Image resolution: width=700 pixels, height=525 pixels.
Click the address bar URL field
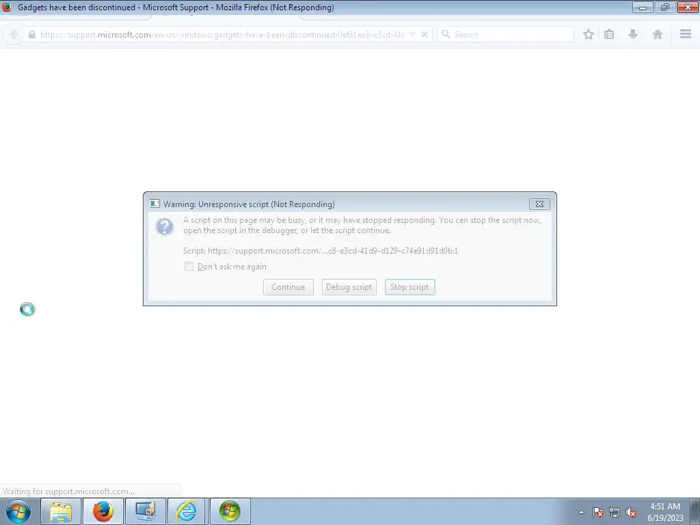pyautogui.click(x=222, y=34)
